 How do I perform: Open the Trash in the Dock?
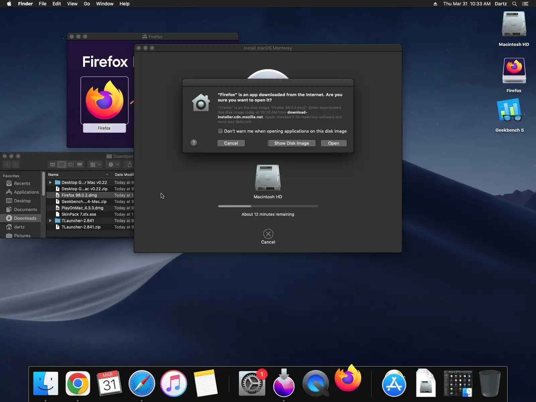point(490,384)
